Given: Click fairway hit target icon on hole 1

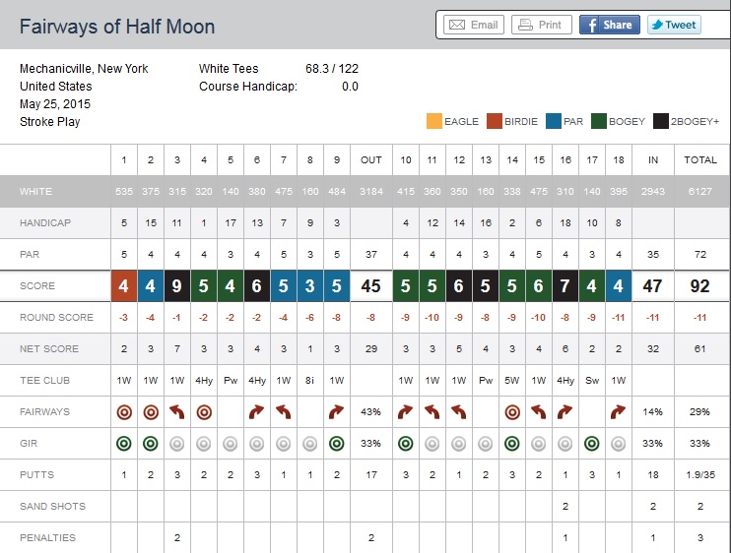Looking at the screenshot, I should pyautogui.click(x=124, y=412).
